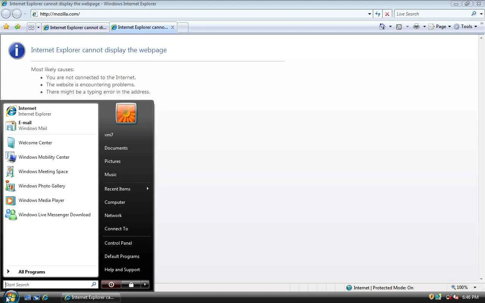Open Windows Meeting Space
Viewport: 485px width, 303px height.
point(50,172)
